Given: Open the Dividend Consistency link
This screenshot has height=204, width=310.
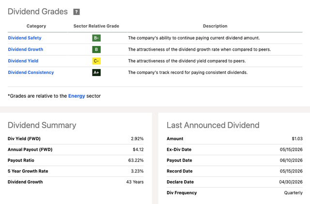Looking at the screenshot, I should [31, 73].
